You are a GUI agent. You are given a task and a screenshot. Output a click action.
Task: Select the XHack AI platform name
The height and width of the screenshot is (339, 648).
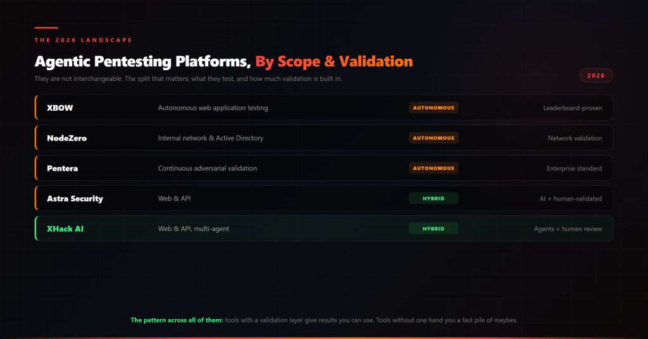(65, 229)
